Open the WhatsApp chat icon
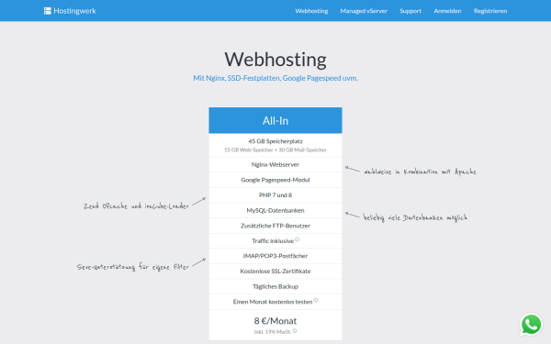 [531, 325]
